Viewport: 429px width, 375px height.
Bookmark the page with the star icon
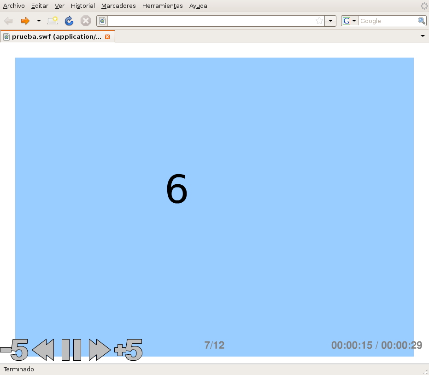[319, 21]
